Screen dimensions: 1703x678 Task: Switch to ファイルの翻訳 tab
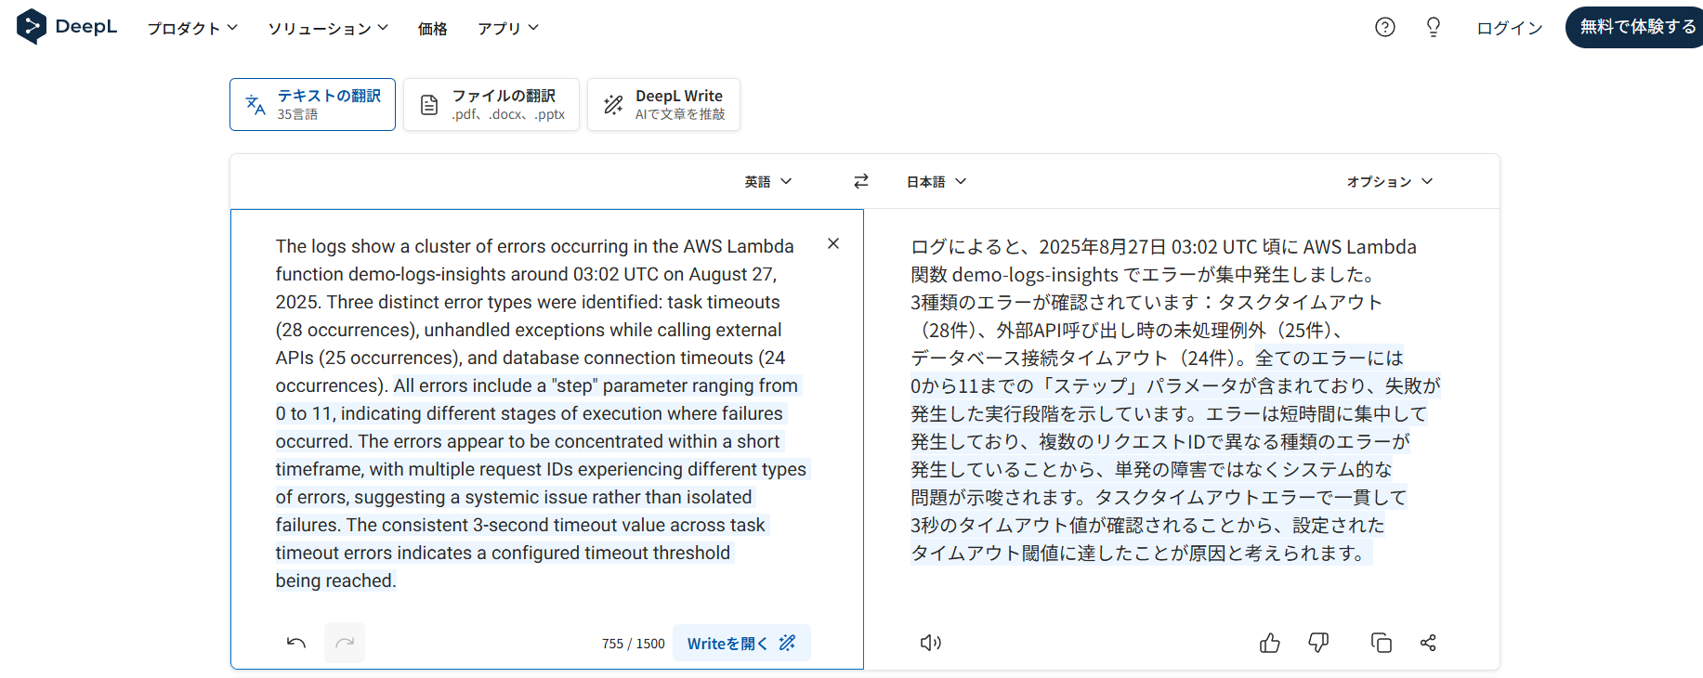(x=491, y=104)
